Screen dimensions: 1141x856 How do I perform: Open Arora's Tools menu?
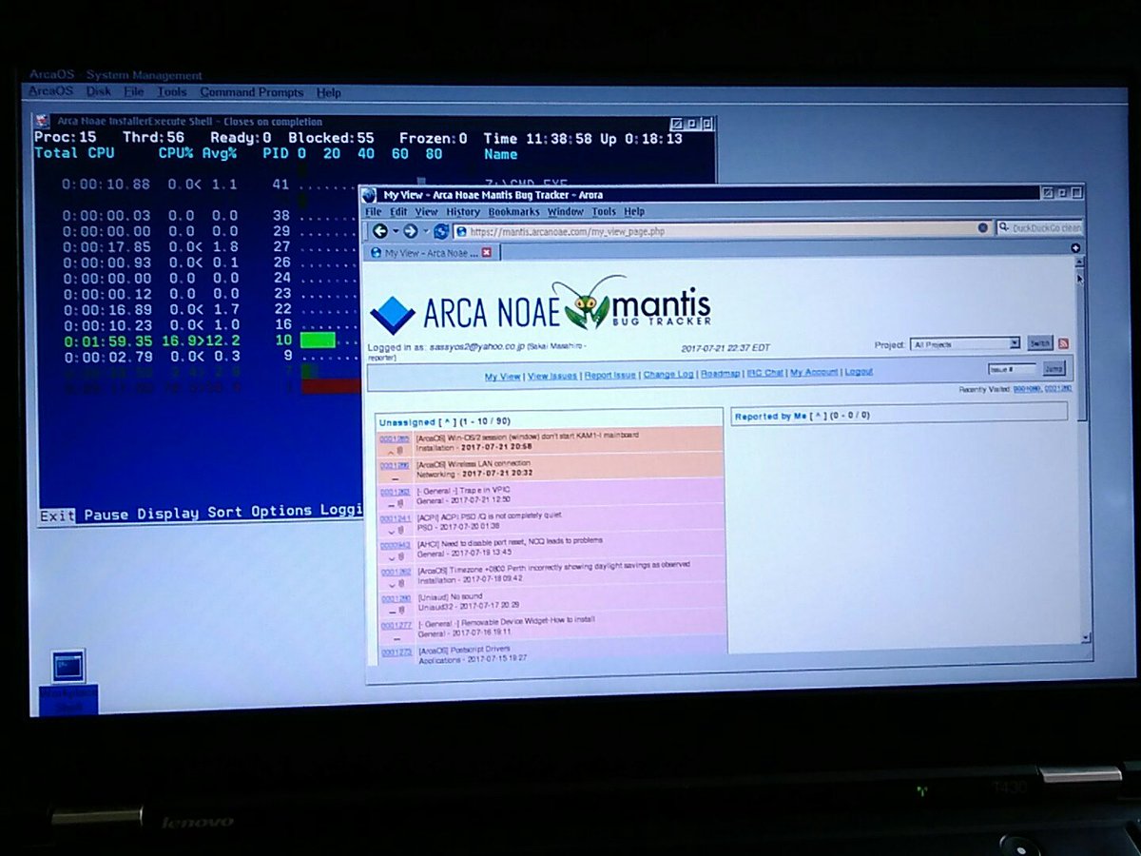click(603, 211)
